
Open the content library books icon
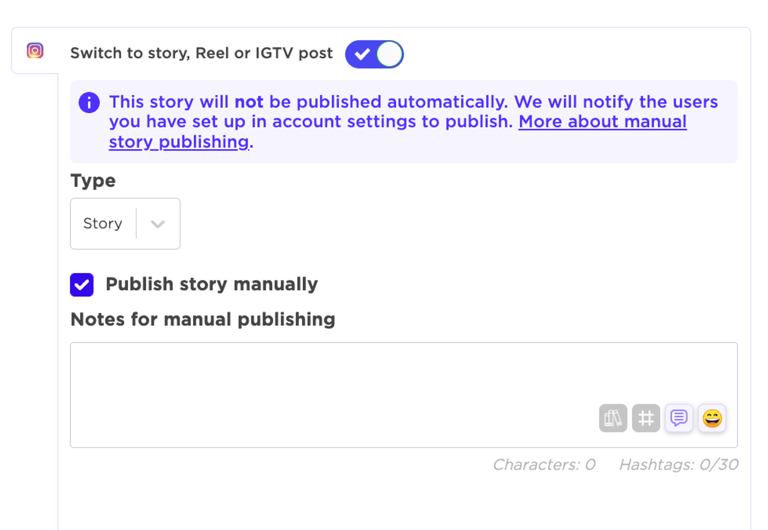point(613,418)
